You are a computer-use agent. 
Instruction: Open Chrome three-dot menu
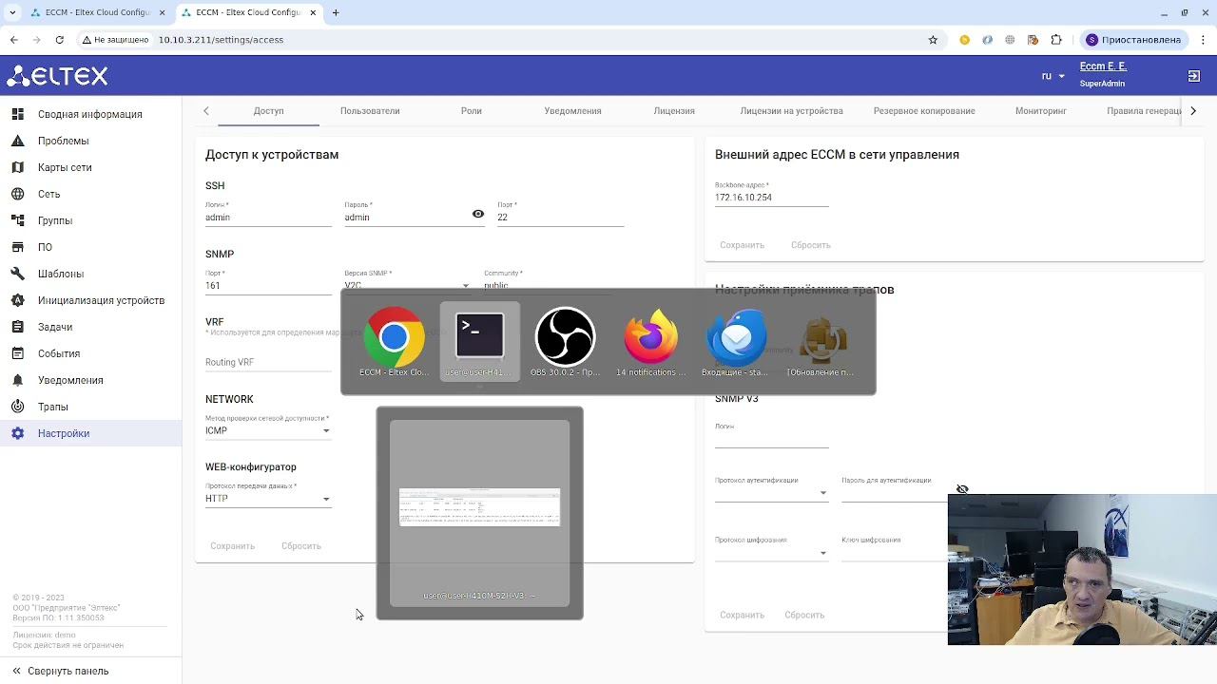pos(1202,40)
